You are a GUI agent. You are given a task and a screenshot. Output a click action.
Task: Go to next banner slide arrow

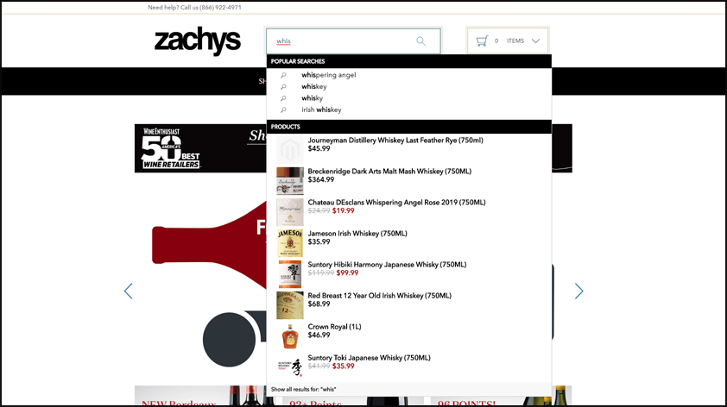click(578, 291)
